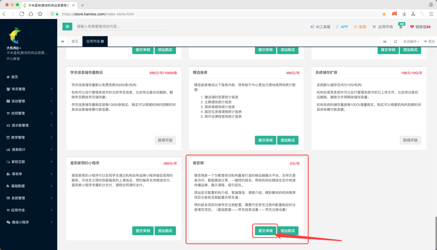437x250 pixels.
Task: Open the AI工具箱 toolbox icon
Action: coord(312,27)
